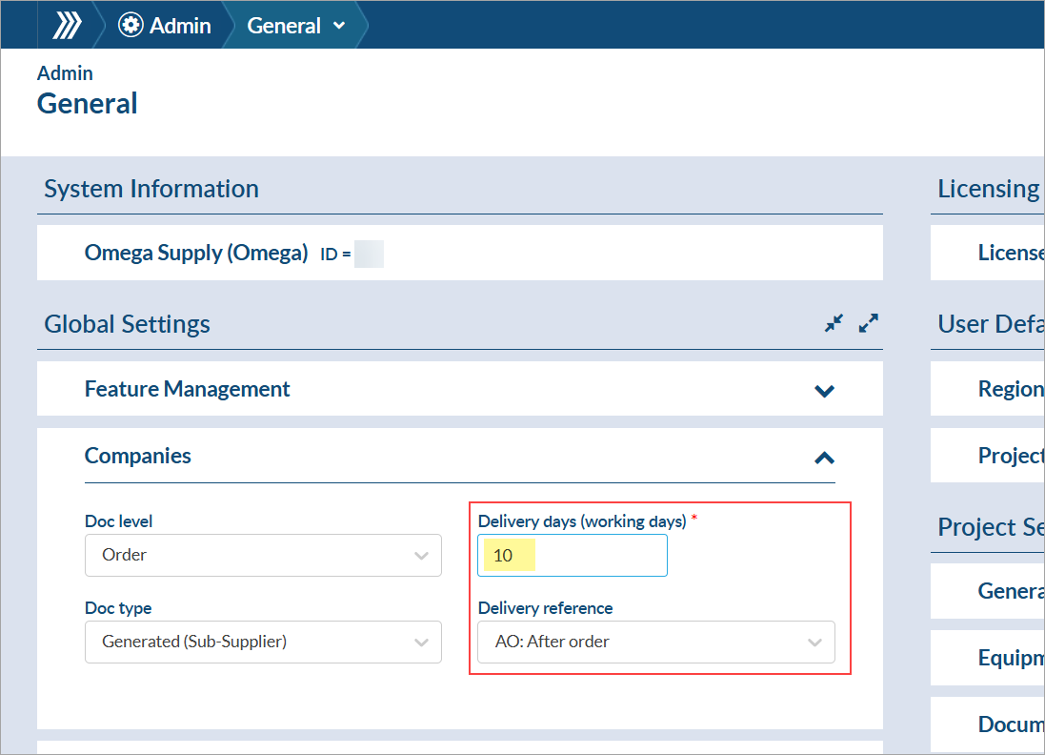Click the Delivery days input field
This screenshot has width=1045, height=755.
coord(572,556)
